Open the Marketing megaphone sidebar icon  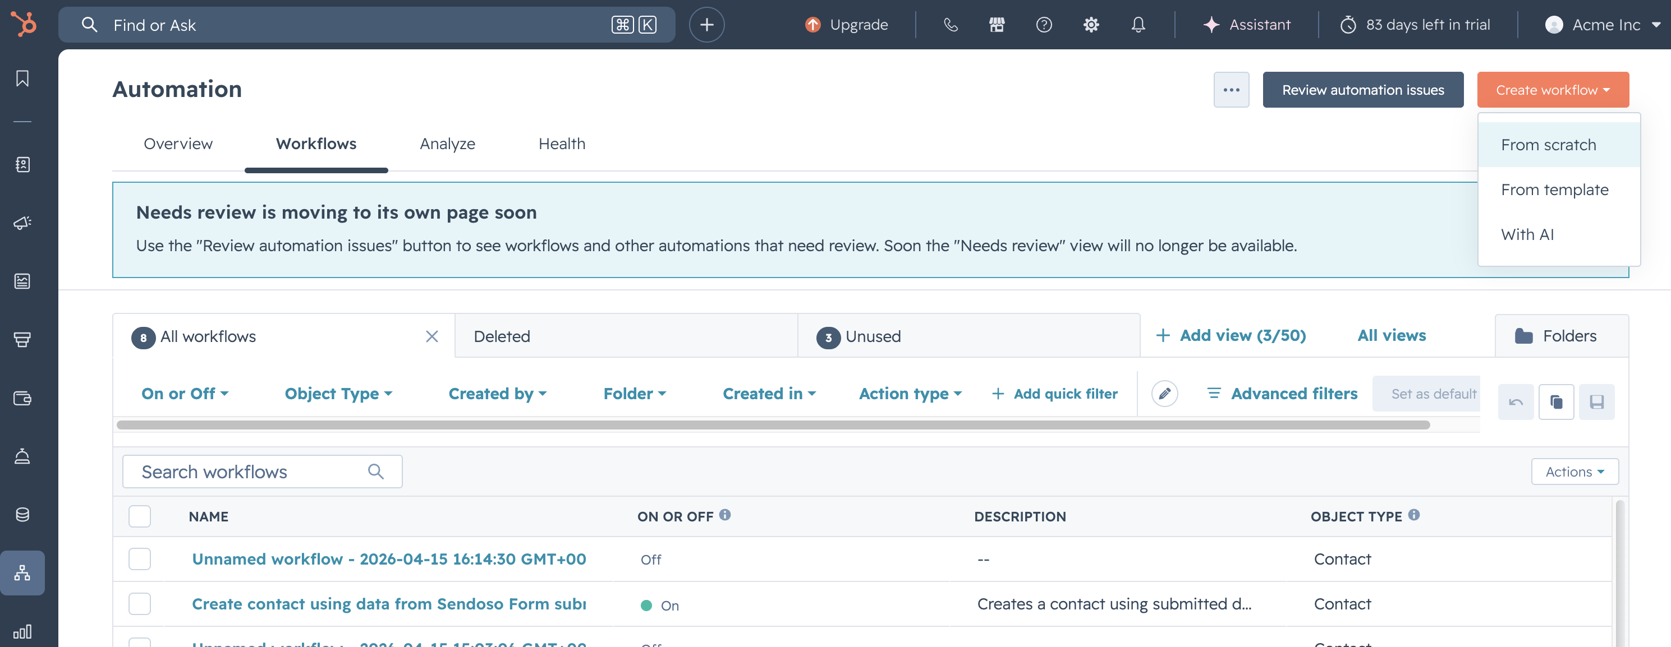[x=22, y=223]
